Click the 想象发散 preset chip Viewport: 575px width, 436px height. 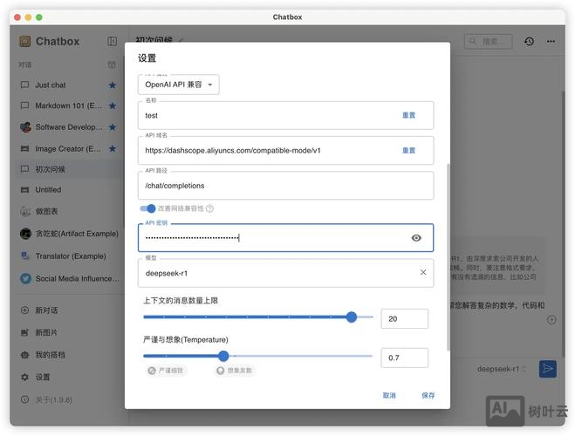tap(235, 371)
